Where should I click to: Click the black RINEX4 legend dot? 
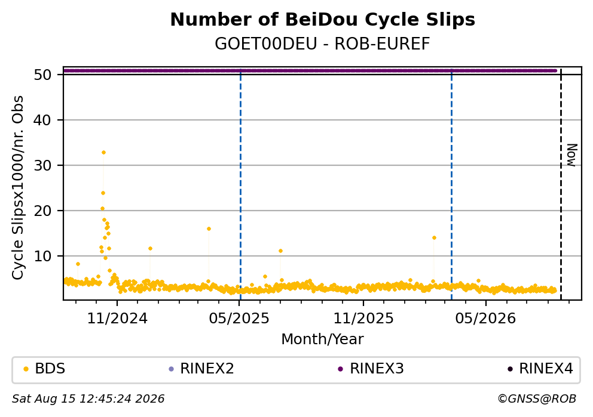click(510, 369)
